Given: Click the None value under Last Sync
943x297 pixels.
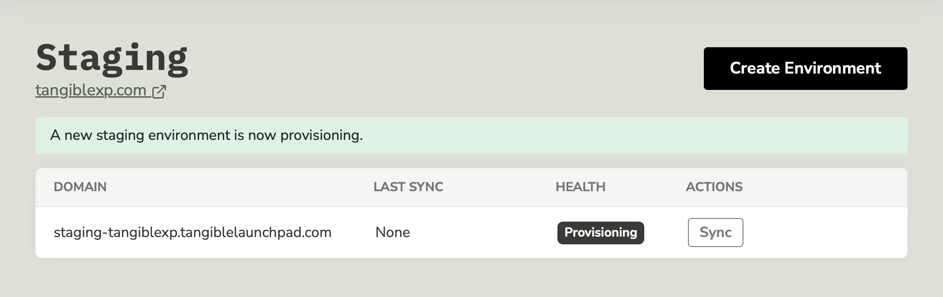Looking at the screenshot, I should click(x=392, y=233).
